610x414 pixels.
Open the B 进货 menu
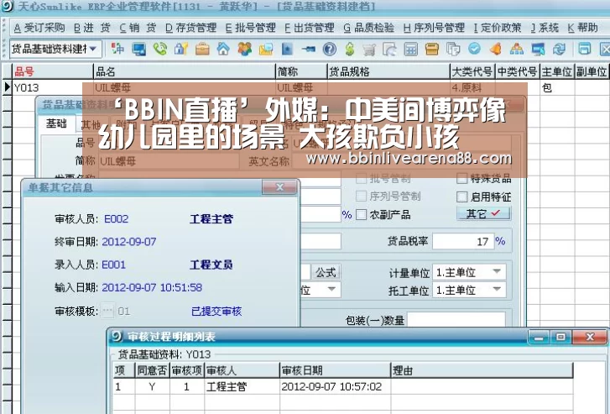92,28
